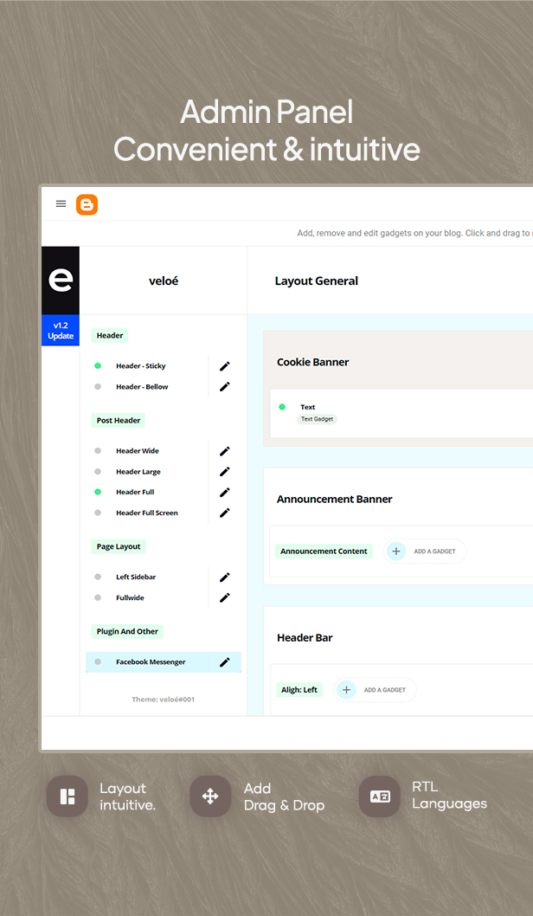Screen dimensions: 533x916
Task: Select the Fullwide layout item
Action: pyautogui.click(x=131, y=598)
